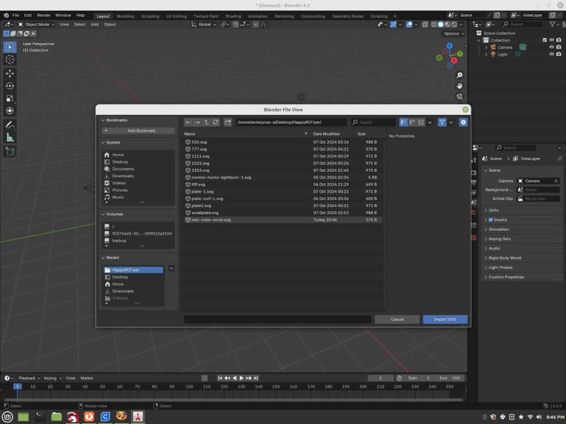Switch viewport to rendered shading
Image resolution: width=566 pixels, height=424 pixels.
(x=454, y=24)
